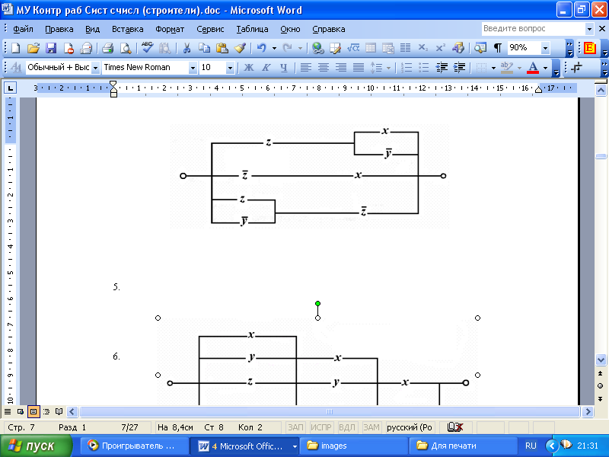Click the пуск Start button

(x=36, y=446)
